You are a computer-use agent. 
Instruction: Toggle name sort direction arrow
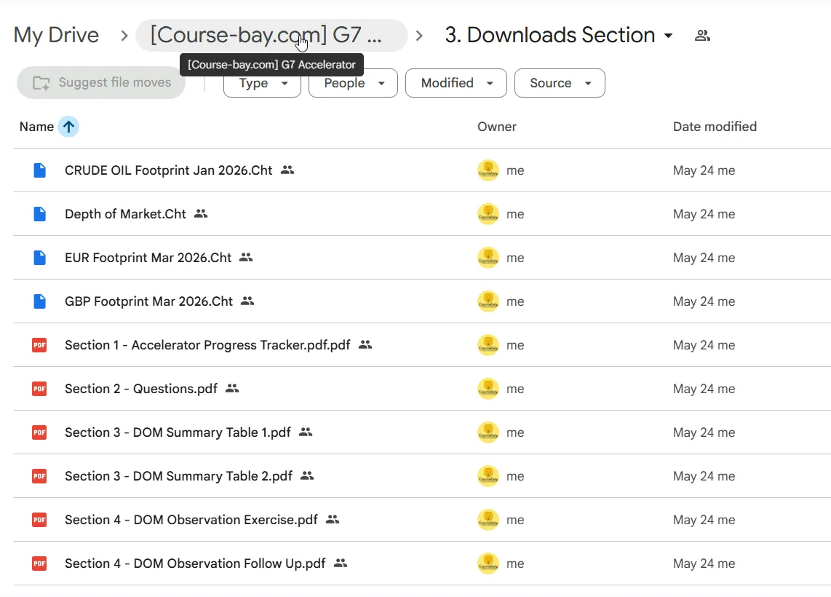click(x=68, y=127)
